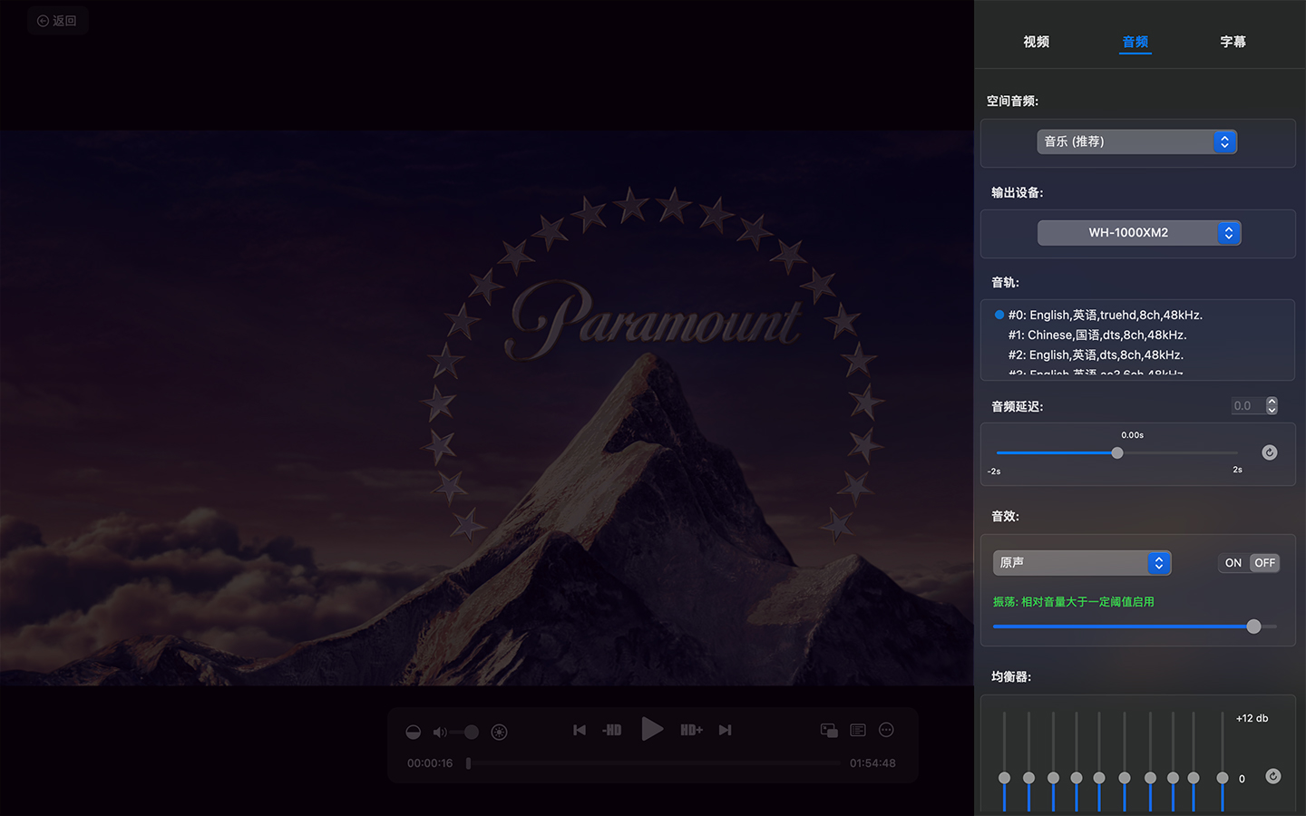Open the WH-1000XM2 output device dropdown
This screenshot has height=816, width=1306.
[x=1139, y=233]
